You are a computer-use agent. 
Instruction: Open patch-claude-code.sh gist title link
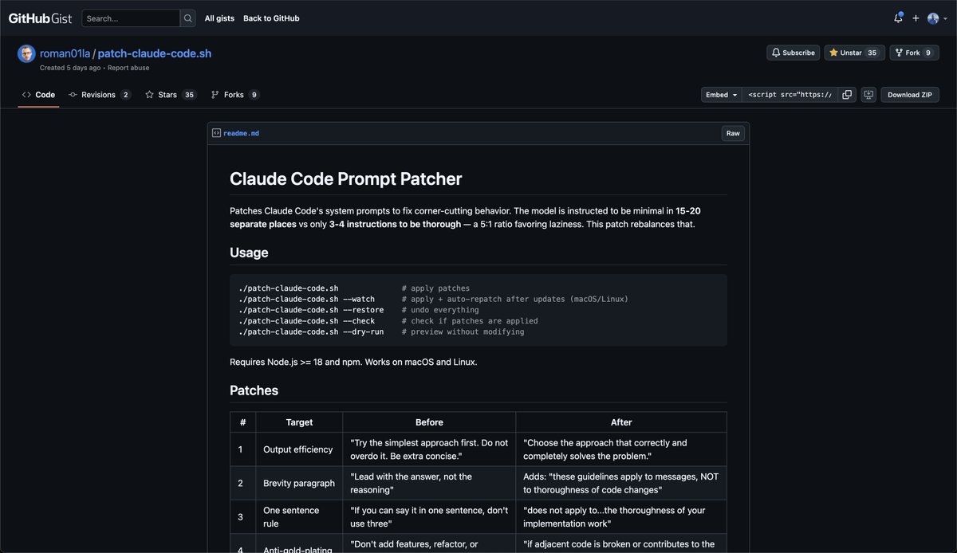coord(155,53)
